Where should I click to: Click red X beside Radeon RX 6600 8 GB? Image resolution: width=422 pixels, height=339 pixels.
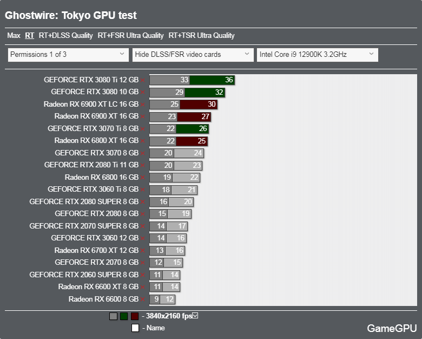143,299
